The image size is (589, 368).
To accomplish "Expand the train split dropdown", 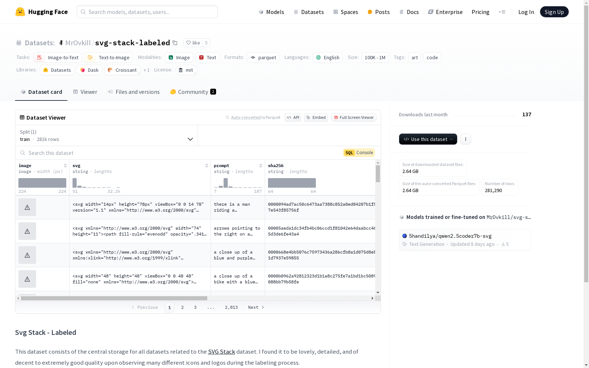I will pos(106,135).
